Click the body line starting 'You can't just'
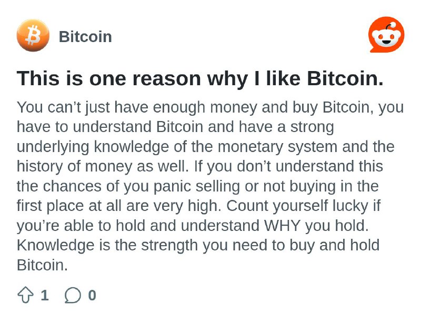 click(x=210, y=107)
